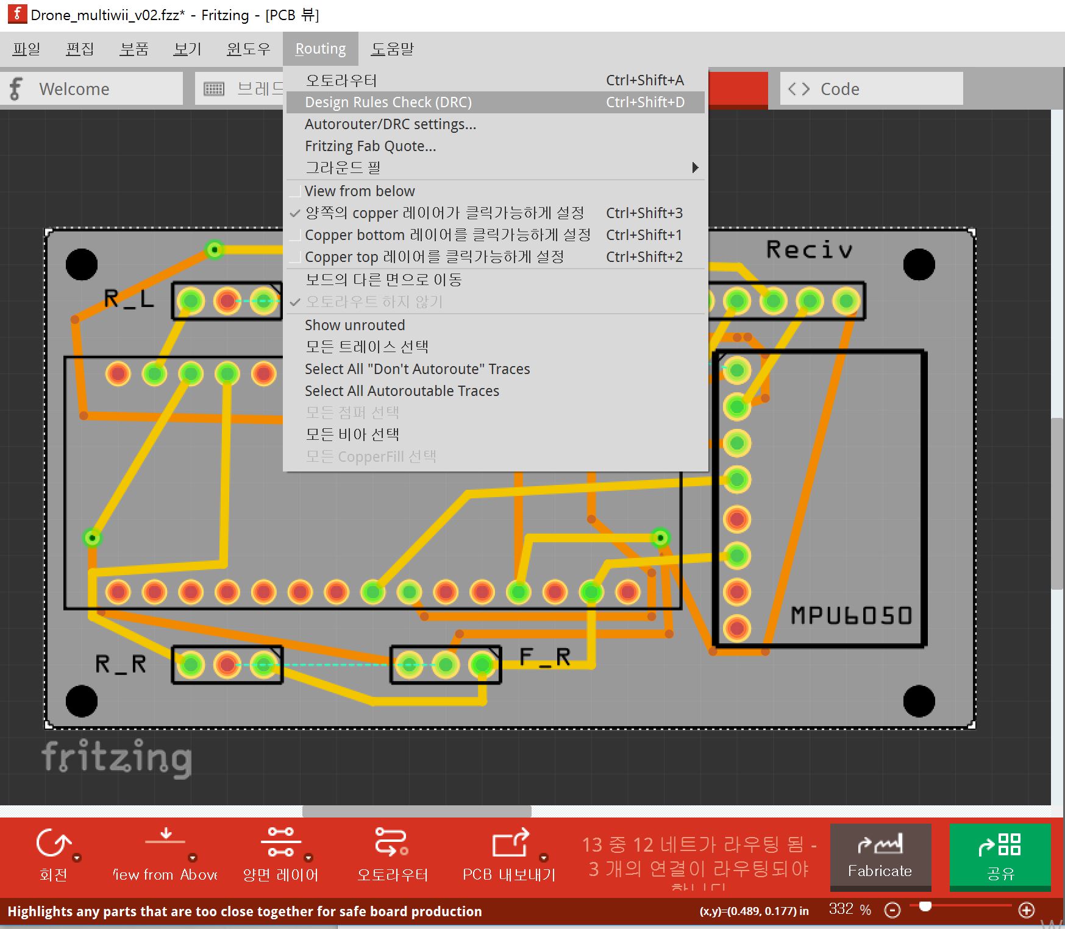Toggle View from below checkbox
Image resolution: width=1065 pixels, height=929 pixels.
pyautogui.click(x=295, y=191)
